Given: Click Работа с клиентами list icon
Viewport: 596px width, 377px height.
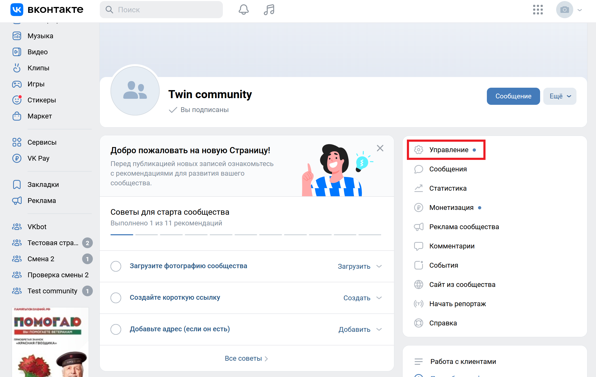Looking at the screenshot, I should pyautogui.click(x=419, y=361).
